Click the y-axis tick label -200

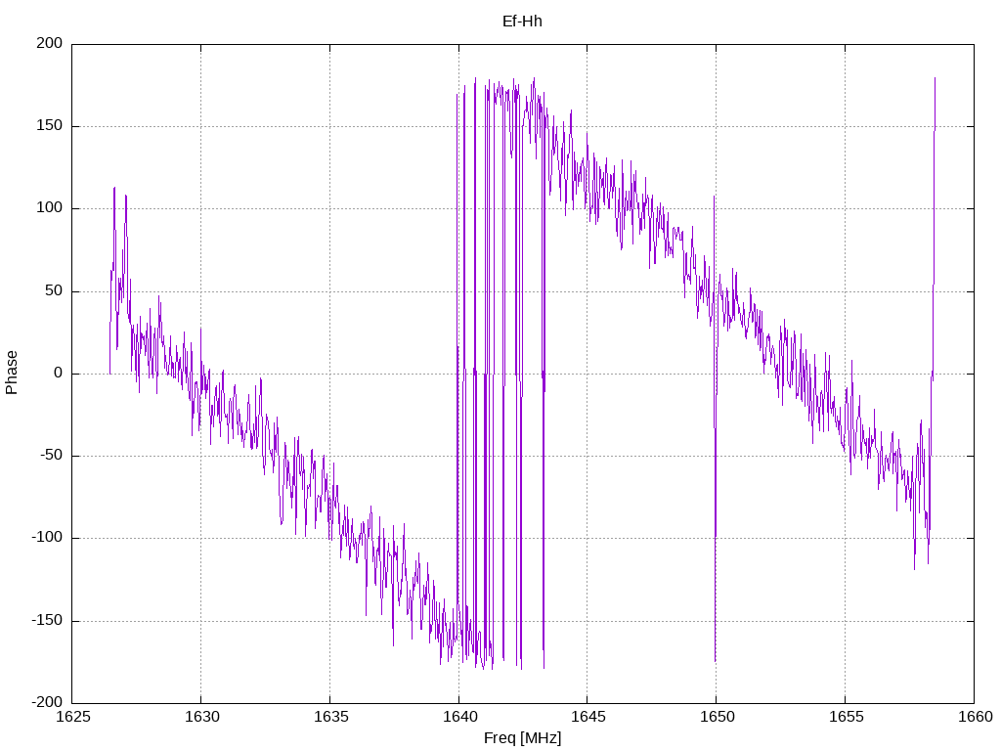pos(47,702)
